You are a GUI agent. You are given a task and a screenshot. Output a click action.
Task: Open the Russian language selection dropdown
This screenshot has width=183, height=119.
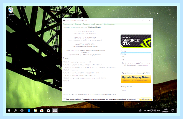(136, 90)
